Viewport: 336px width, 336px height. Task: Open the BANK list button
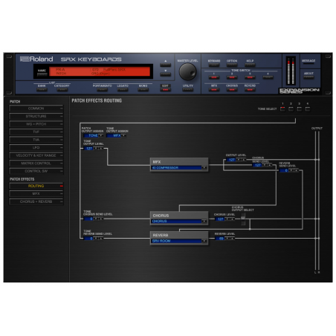coord(42,90)
